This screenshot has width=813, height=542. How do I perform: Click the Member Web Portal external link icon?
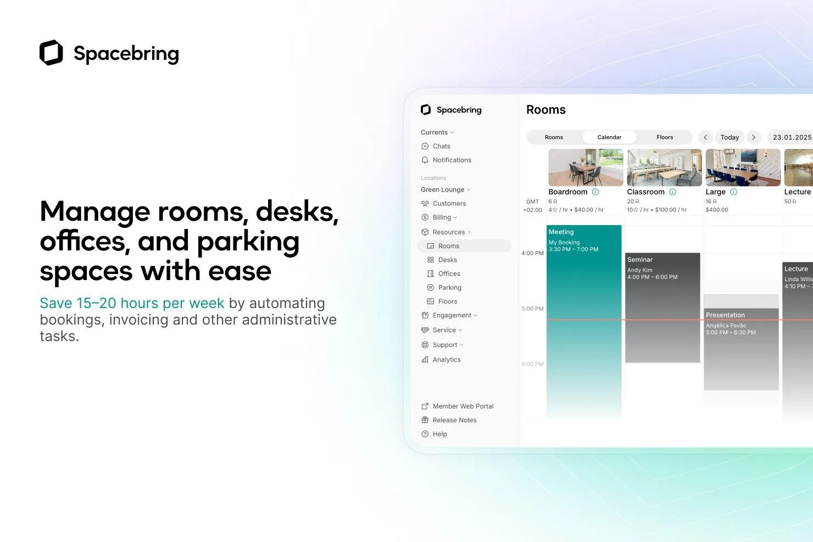425,406
